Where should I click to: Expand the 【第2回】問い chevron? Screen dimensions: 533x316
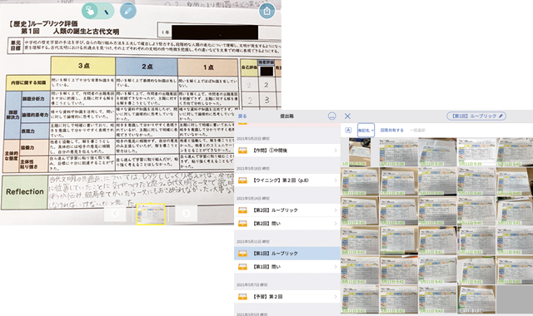(336, 224)
